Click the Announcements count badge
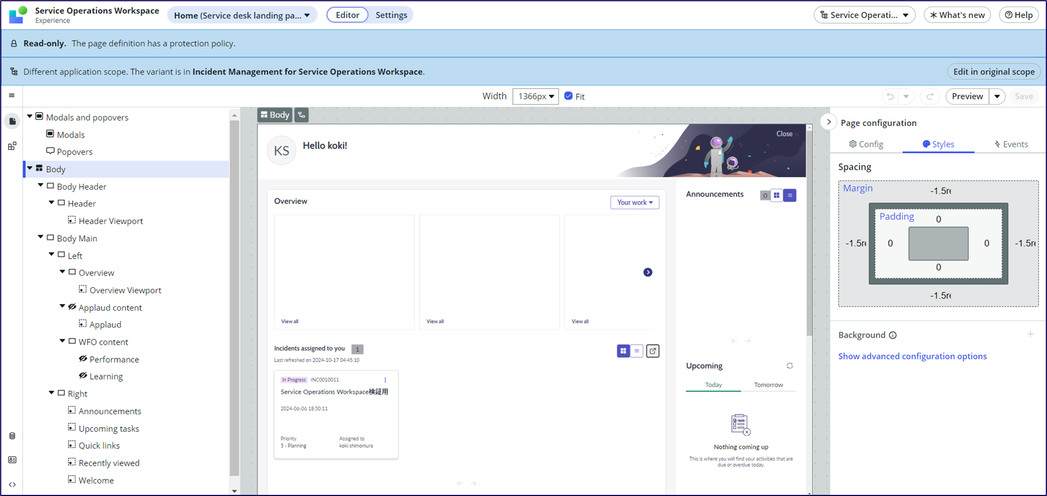1047x496 pixels. click(765, 195)
